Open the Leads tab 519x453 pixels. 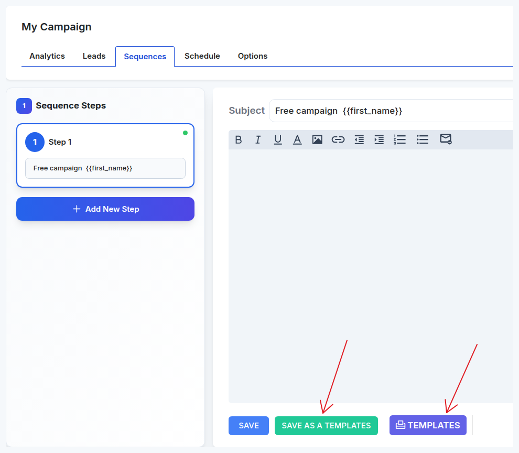94,56
